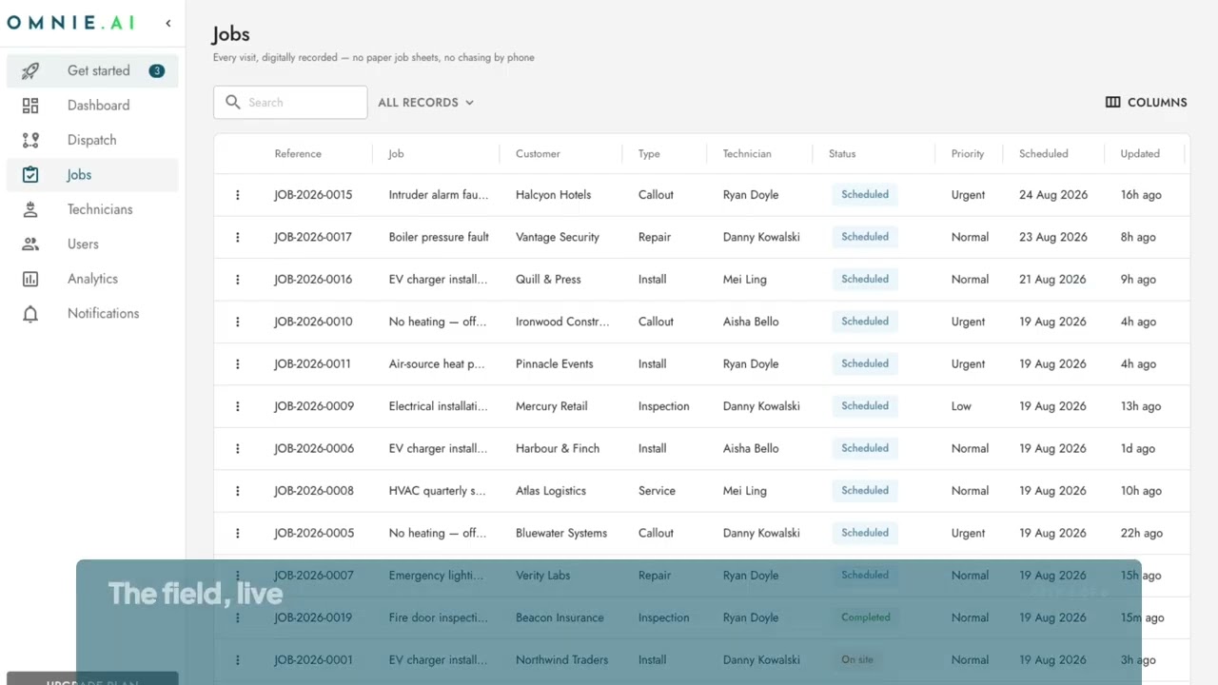Viewport: 1218px width, 685px height.
Task: Open row menu for JOB-2026-0015
Action: pos(238,195)
